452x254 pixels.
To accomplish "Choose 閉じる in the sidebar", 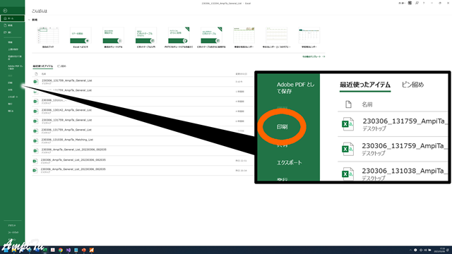I will [x=11, y=111].
